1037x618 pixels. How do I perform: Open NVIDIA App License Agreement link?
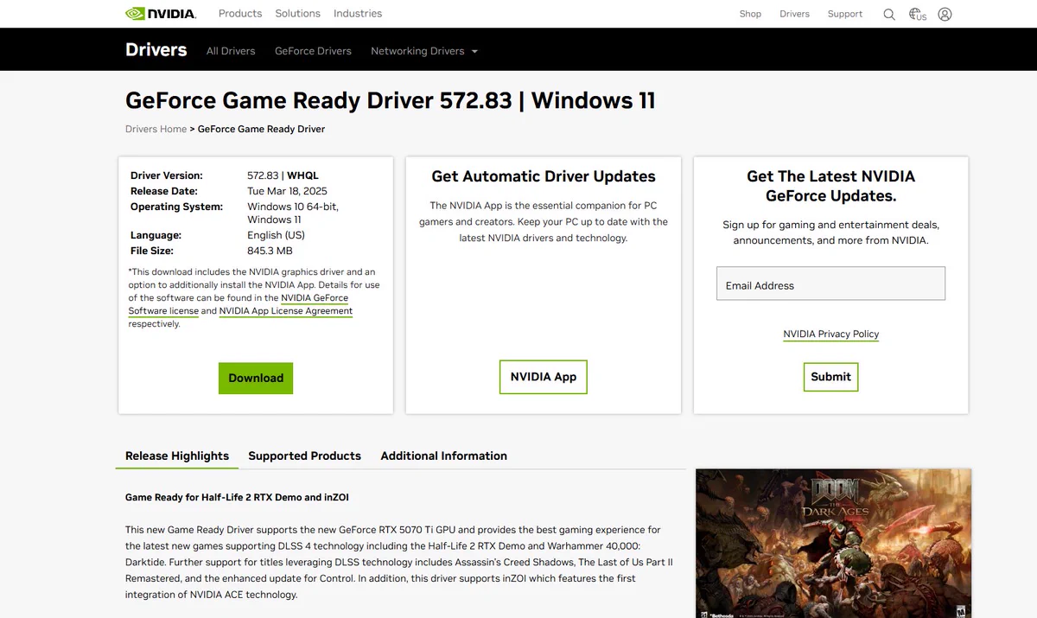286,311
